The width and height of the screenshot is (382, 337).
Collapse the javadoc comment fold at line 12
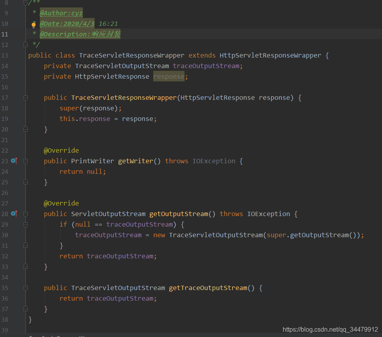25,44
